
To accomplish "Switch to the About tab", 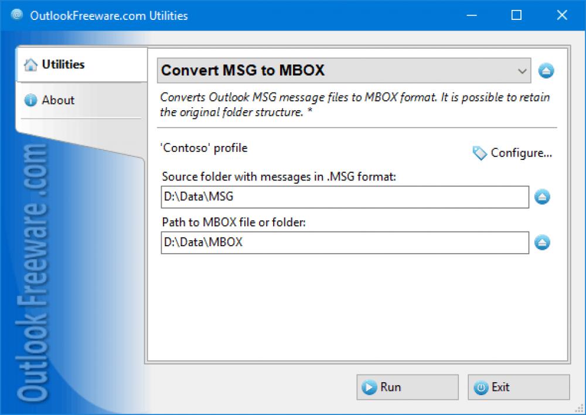I will (58, 100).
